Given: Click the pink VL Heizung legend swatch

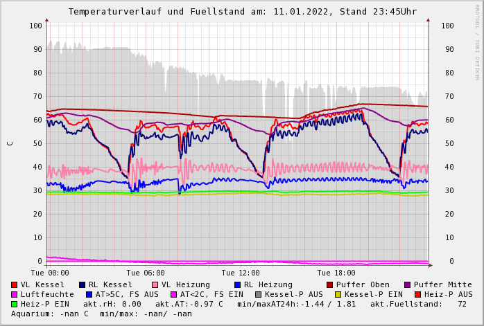Looking at the screenshot, I should (155, 284).
